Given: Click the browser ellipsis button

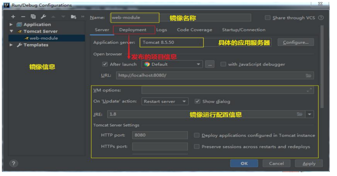Looking at the screenshot, I should pos(210,64).
